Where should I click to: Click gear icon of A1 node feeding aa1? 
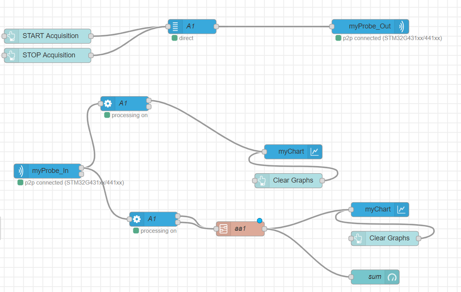137,219
